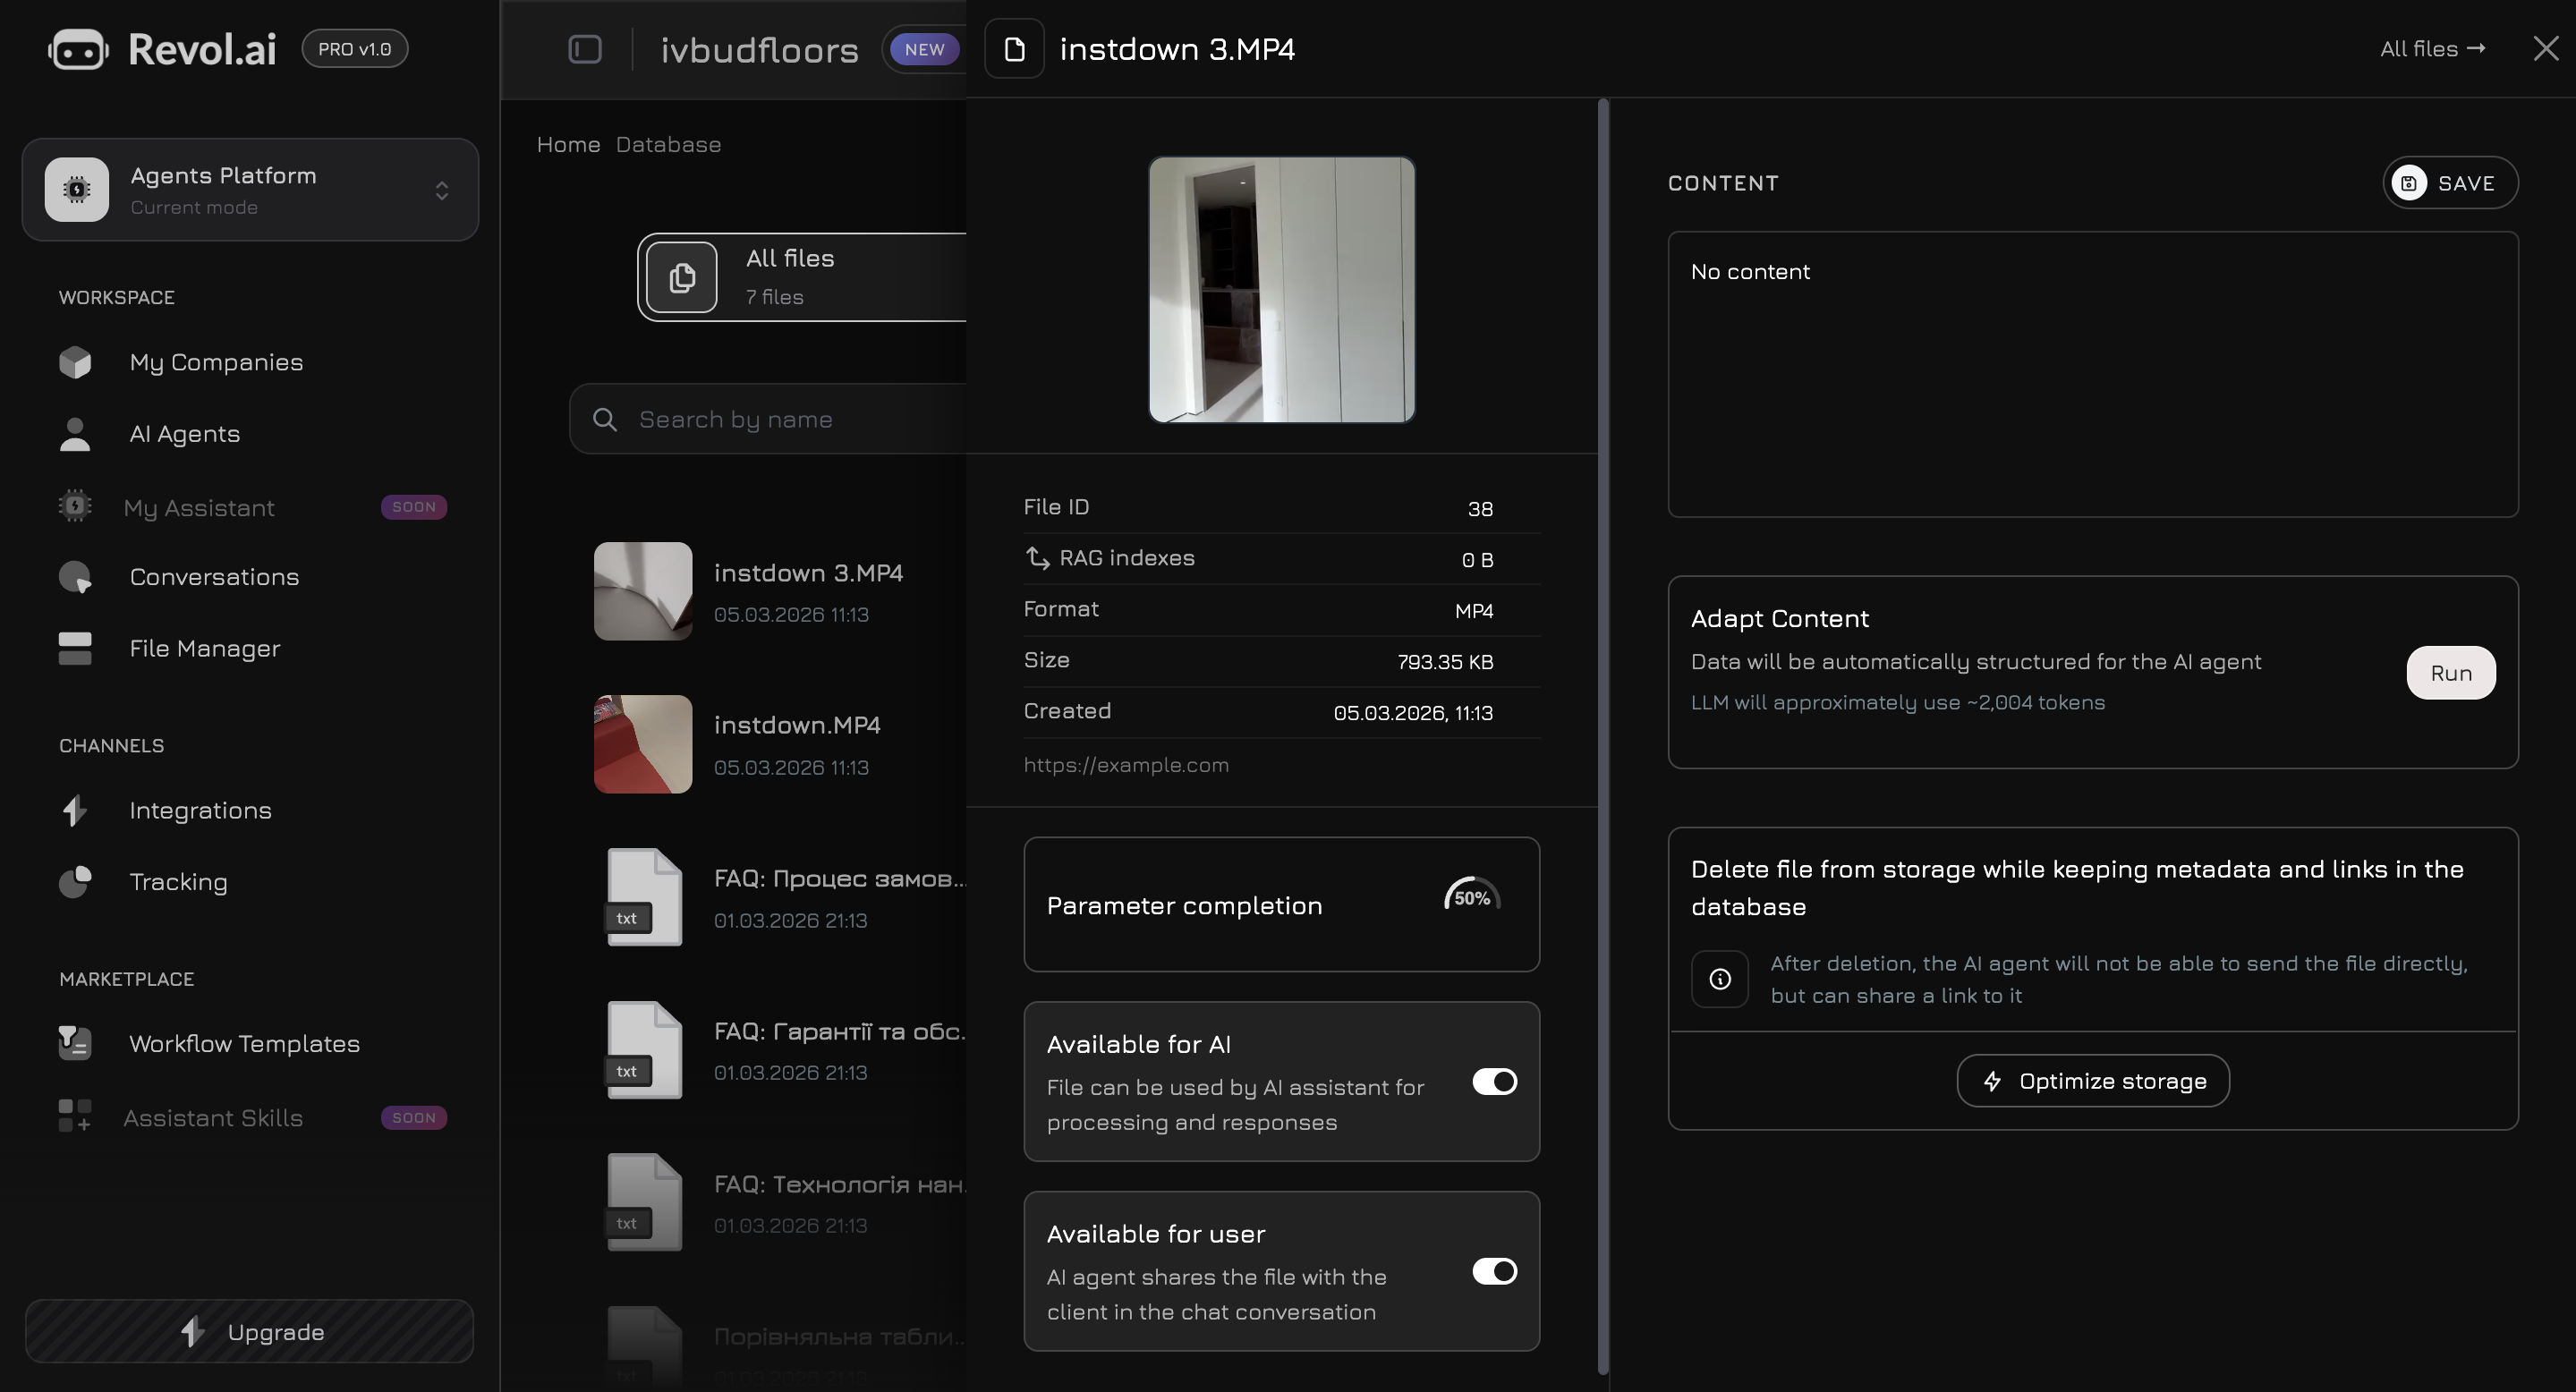This screenshot has height=1392, width=2576.
Task: Open Conversations from the workspace
Action: pos(213,576)
